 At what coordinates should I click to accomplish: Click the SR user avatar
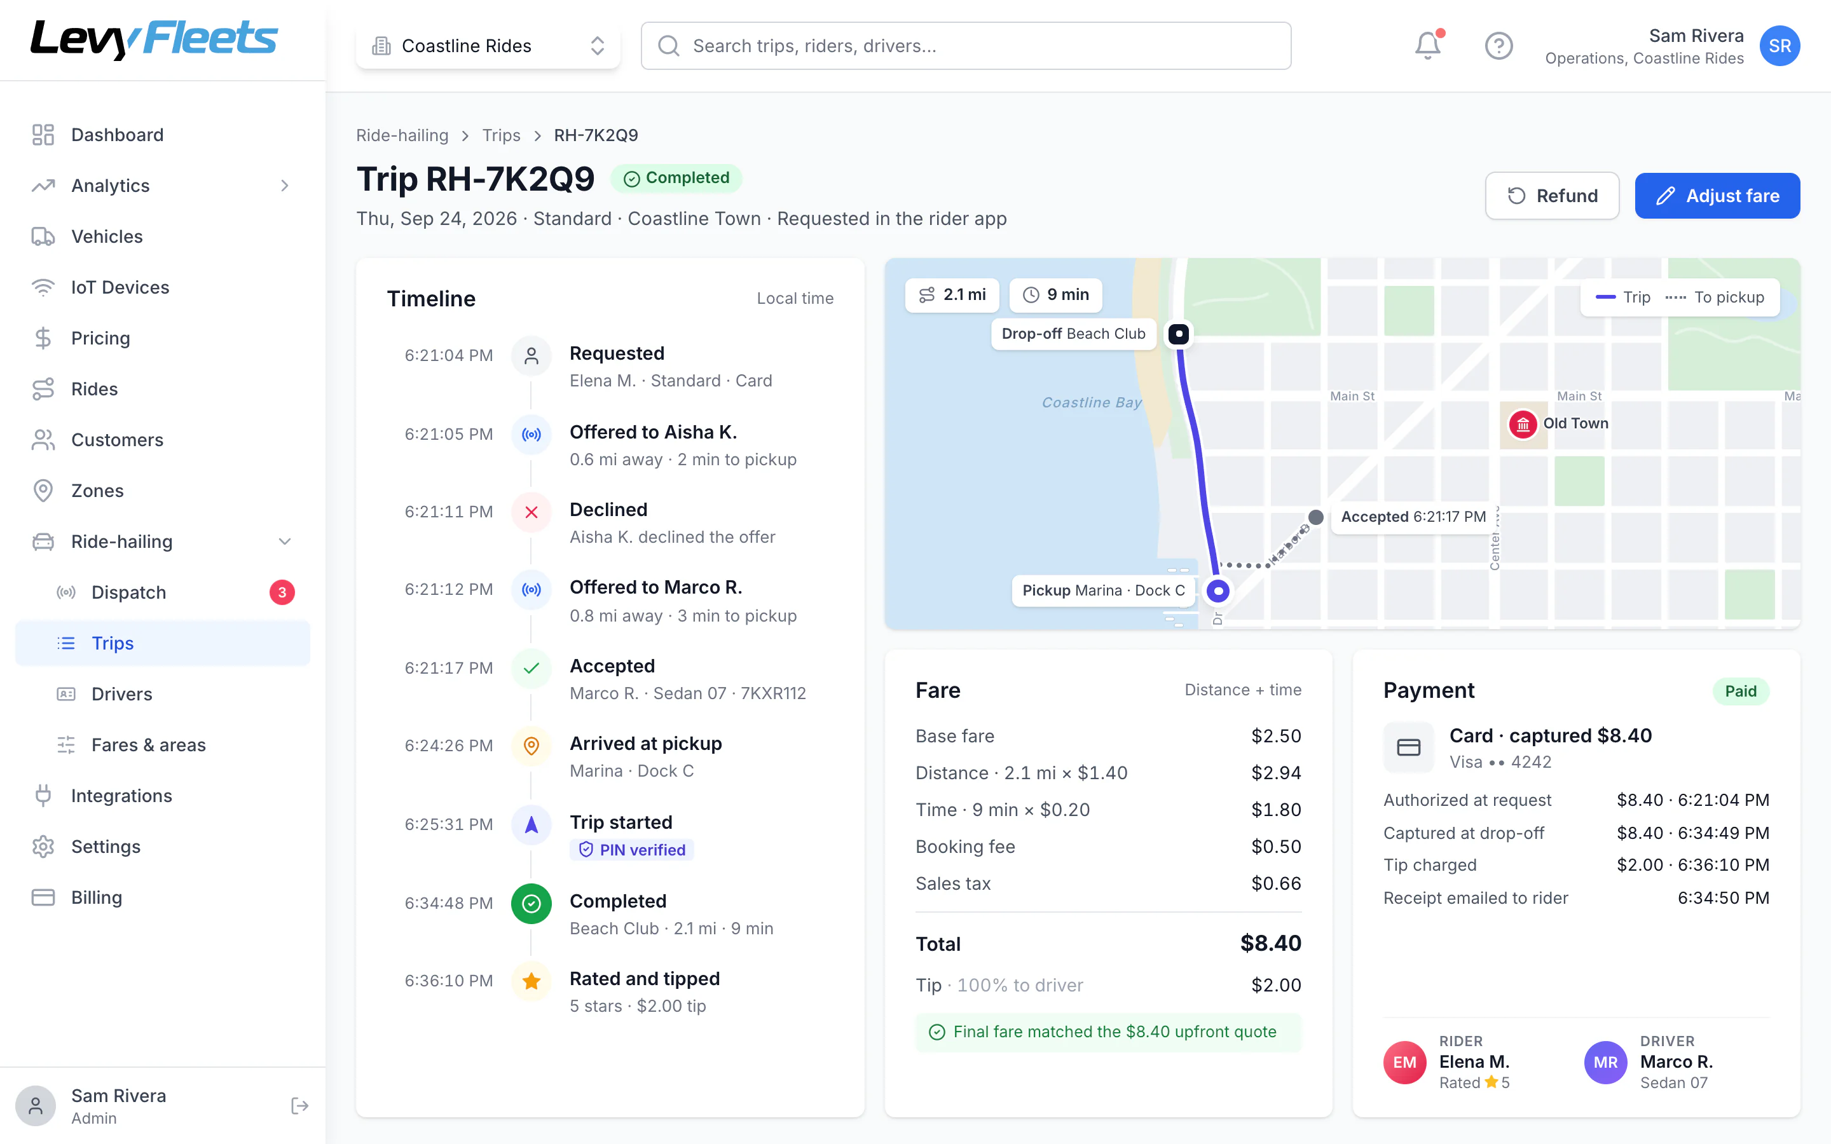1780,45
